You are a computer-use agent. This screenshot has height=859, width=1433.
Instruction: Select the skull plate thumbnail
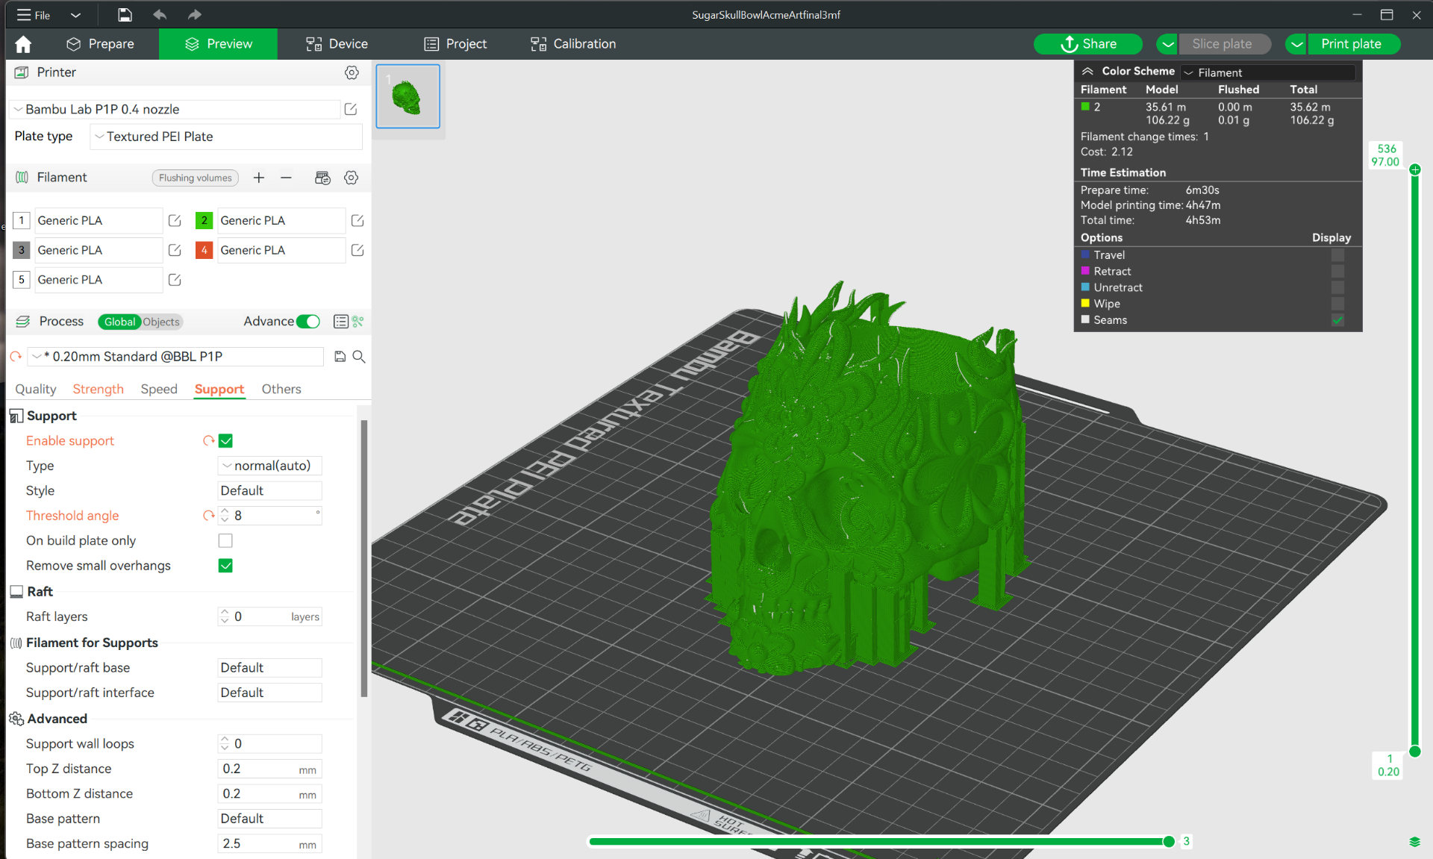click(408, 96)
